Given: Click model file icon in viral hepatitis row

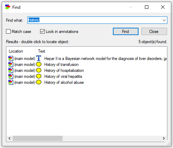Looking at the screenshot, I should pyautogui.click(x=11, y=76).
